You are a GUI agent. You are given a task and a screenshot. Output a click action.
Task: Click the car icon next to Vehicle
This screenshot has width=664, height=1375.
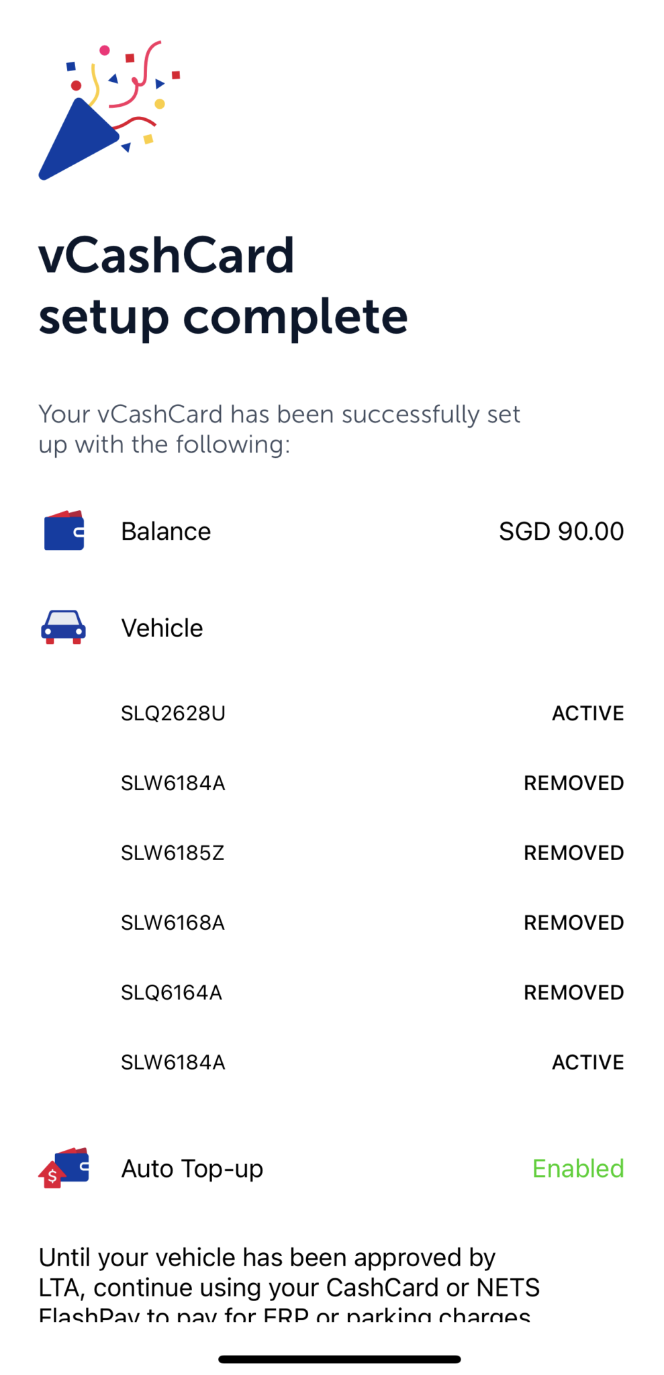click(64, 627)
